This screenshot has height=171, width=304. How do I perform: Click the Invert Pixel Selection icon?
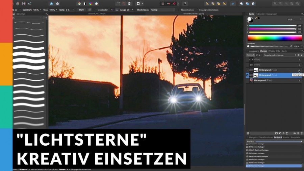click(129, 4)
